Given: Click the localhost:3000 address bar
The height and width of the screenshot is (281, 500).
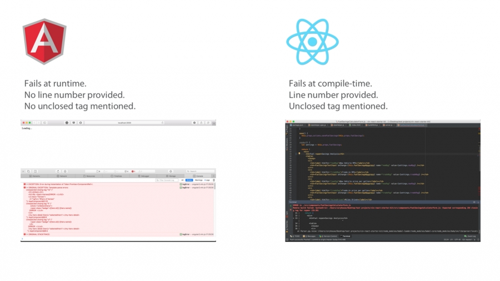Looking at the screenshot, I should (124, 123).
